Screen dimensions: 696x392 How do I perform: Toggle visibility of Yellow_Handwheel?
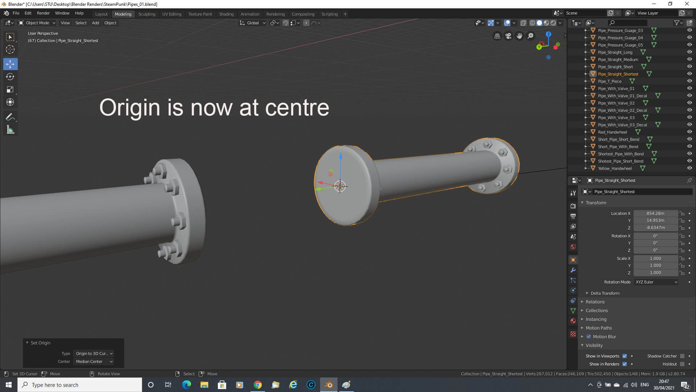[x=689, y=168]
